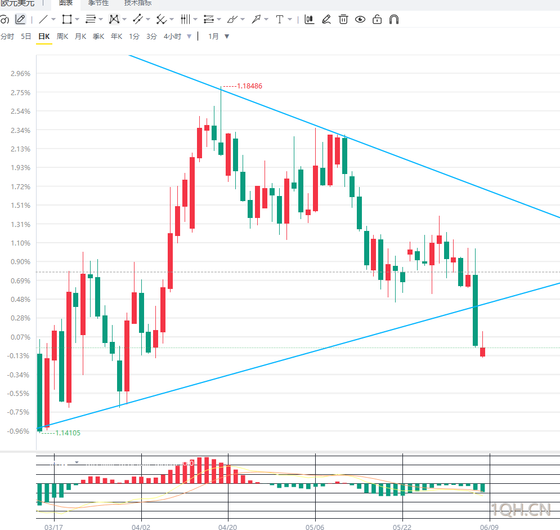Click the trash can delete drawings icon
Image resolution: width=560 pixels, height=530 pixels.
point(343,19)
